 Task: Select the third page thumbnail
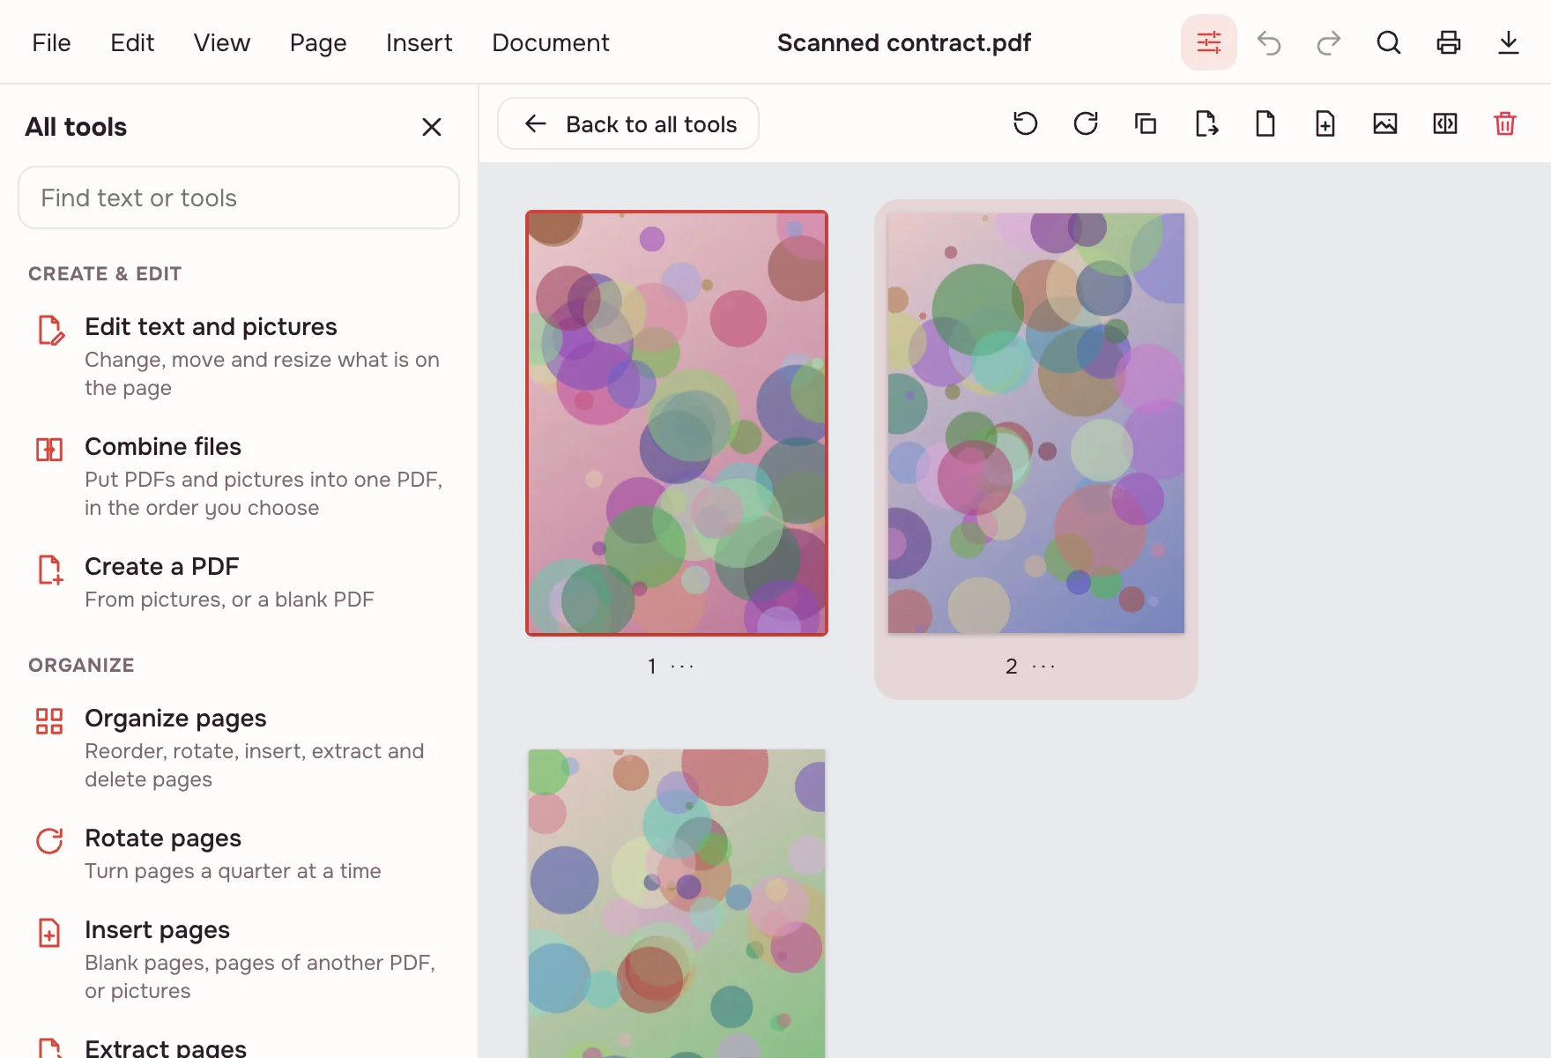coord(677,904)
